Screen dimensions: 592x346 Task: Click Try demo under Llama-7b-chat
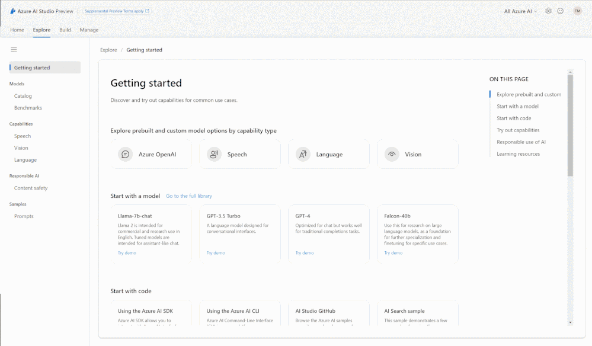coord(127,253)
